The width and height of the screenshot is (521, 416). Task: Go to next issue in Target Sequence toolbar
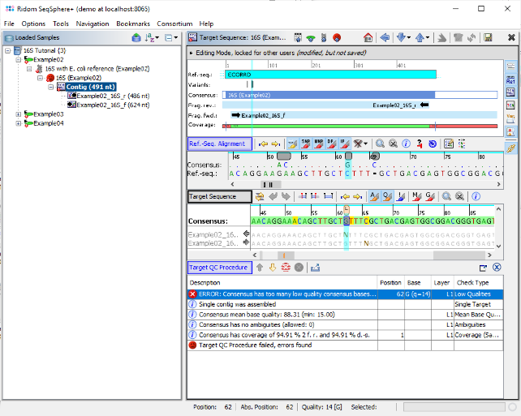click(358, 197)
